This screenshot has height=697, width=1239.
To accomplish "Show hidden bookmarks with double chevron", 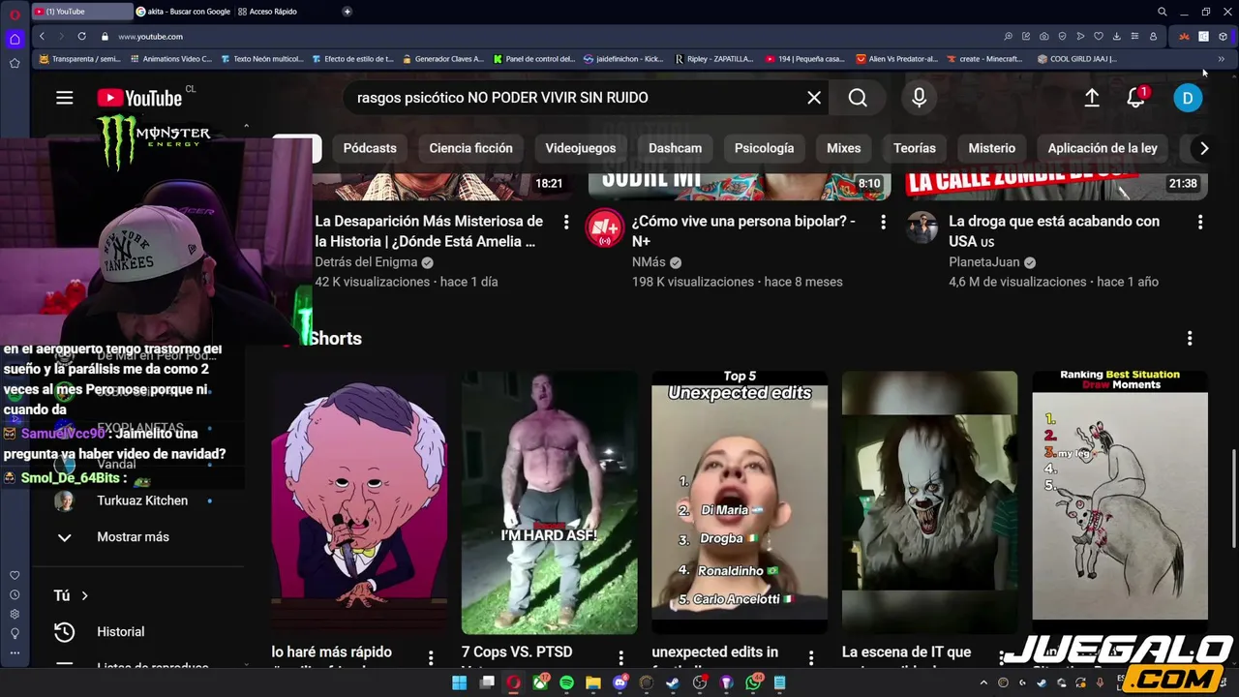I will click(x=1221, y=59).
